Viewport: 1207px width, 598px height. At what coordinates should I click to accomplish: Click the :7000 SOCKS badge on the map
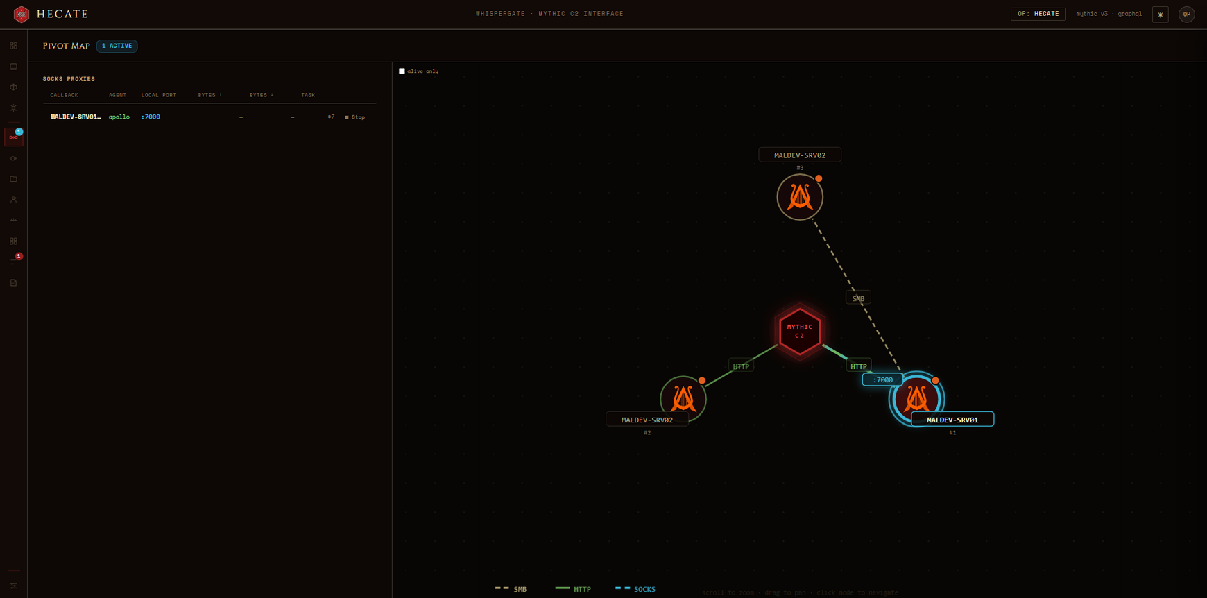[x=882, y=379]
